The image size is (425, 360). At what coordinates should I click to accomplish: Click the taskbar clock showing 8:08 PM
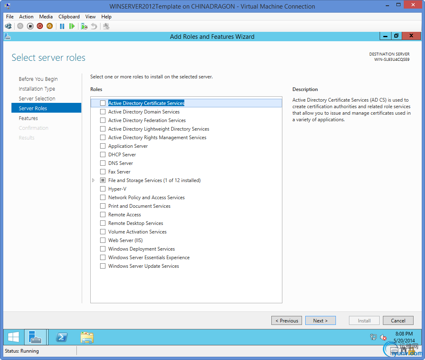(x=404, y=337)
